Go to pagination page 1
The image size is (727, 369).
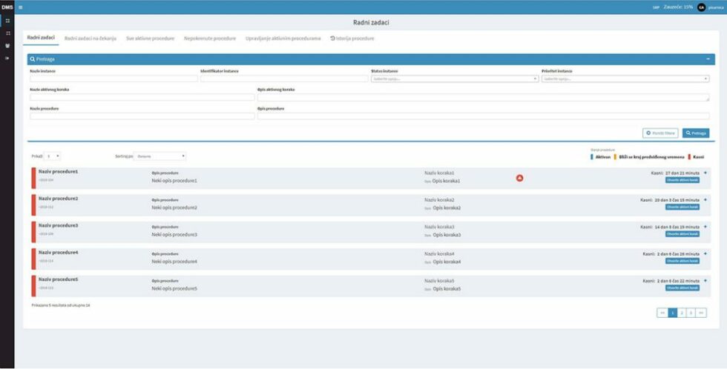[673, 313]
